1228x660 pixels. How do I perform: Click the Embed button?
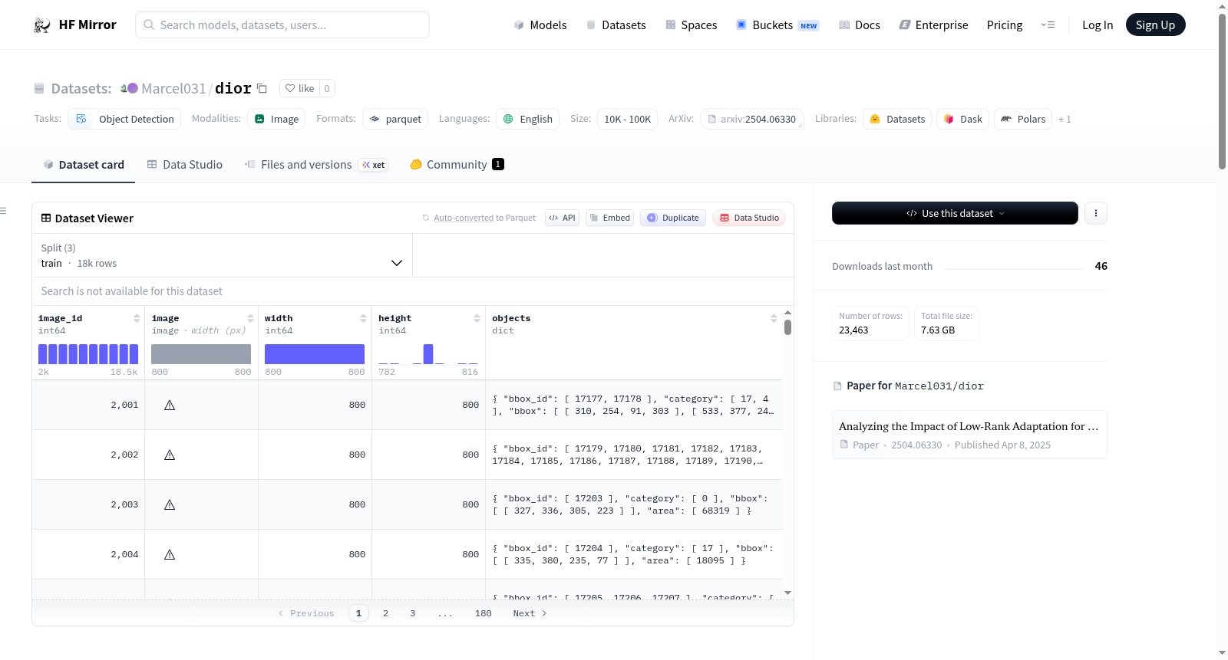tap(611, 218)
